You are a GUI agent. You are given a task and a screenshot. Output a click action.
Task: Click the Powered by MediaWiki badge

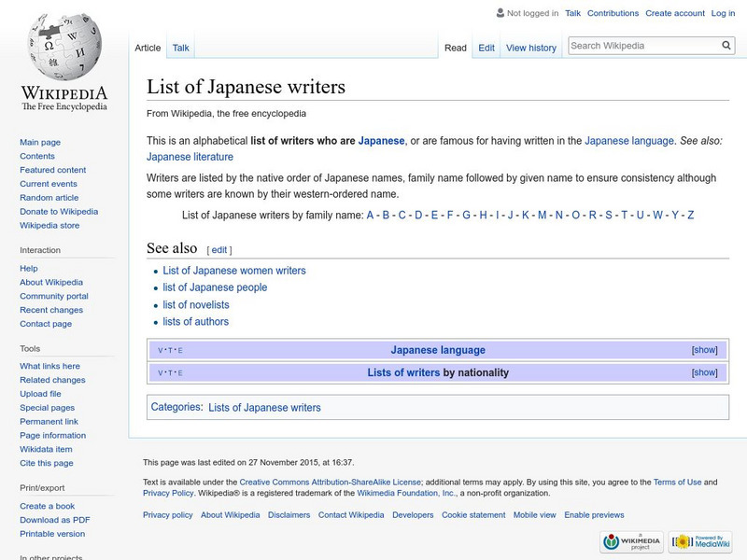pyautogui.click(x=700, y=541)
